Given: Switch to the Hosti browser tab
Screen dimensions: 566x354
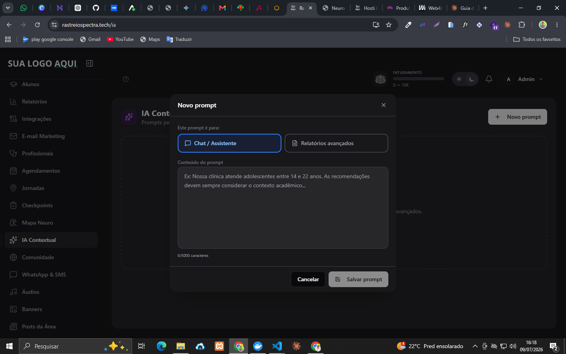Looking at the screenshot, I should click(x=366, y=8).
